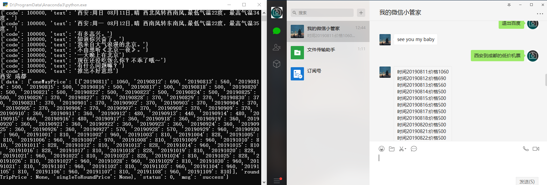
Task: Click the avatar beside the flight price list
Action: tap(385, 72)
